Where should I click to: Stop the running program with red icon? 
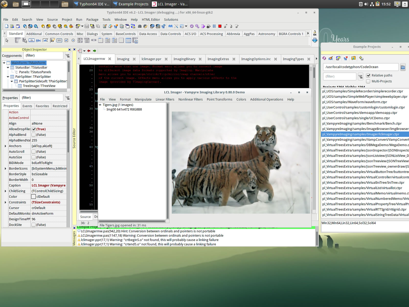point(220,26)
